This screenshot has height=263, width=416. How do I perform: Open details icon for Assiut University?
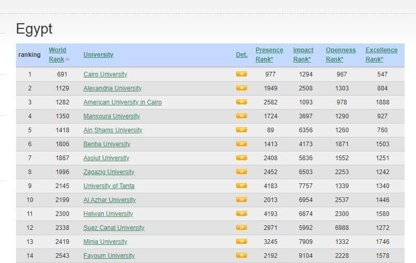[241, 158]
